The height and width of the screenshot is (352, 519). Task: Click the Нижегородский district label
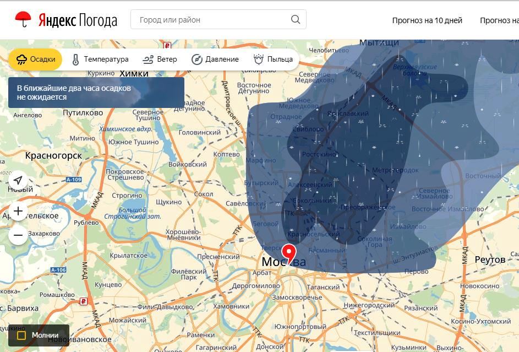pos(369,305)
